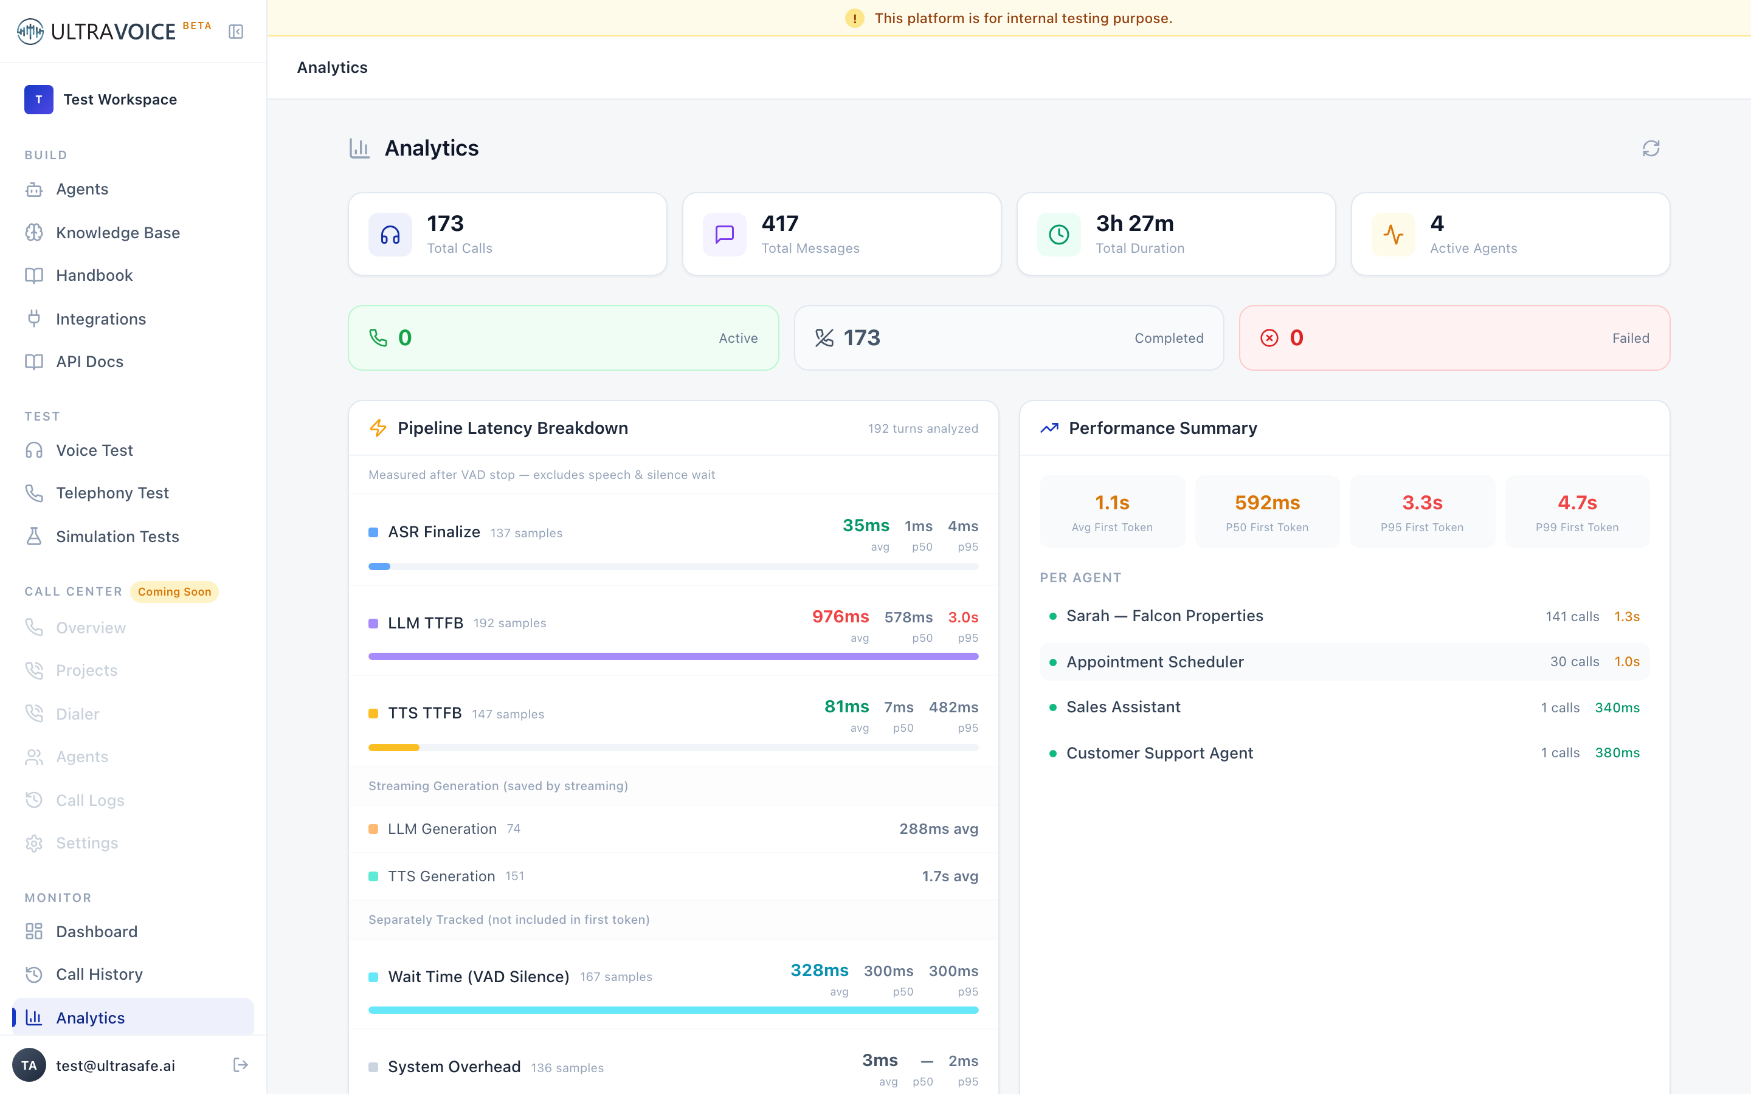The image size is (1751, 1094).
Task: Open Call Logs in Call Center
Action: click(133, 800)
